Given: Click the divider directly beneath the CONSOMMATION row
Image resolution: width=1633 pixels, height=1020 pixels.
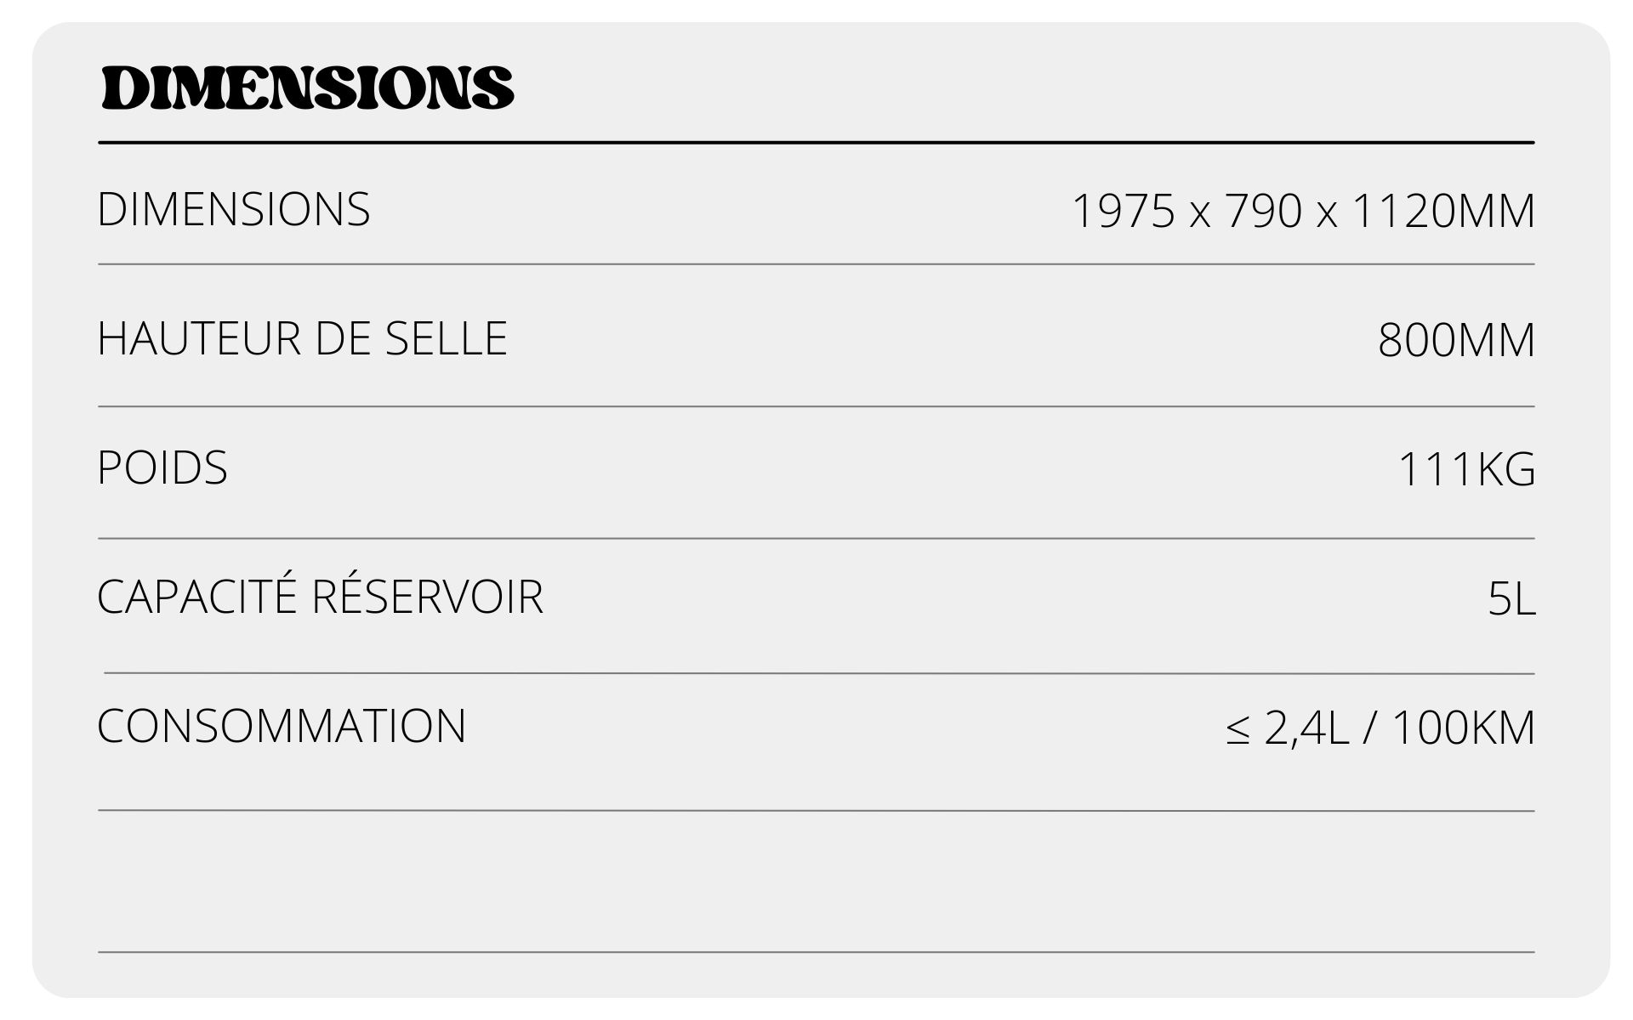Looking at the screenshot, I should 816,811.
